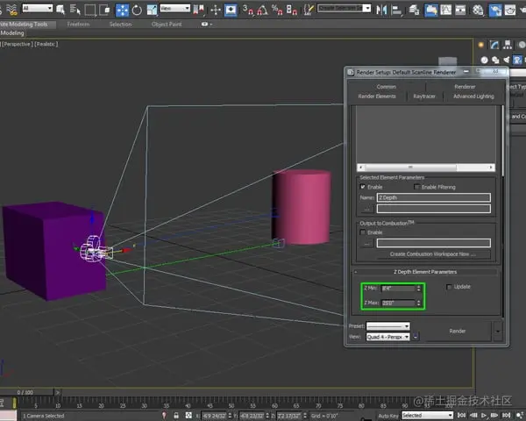Toggle Keyboard Shortcut Override icon
This screenshot has height=421, width=526.
(231, 10)
